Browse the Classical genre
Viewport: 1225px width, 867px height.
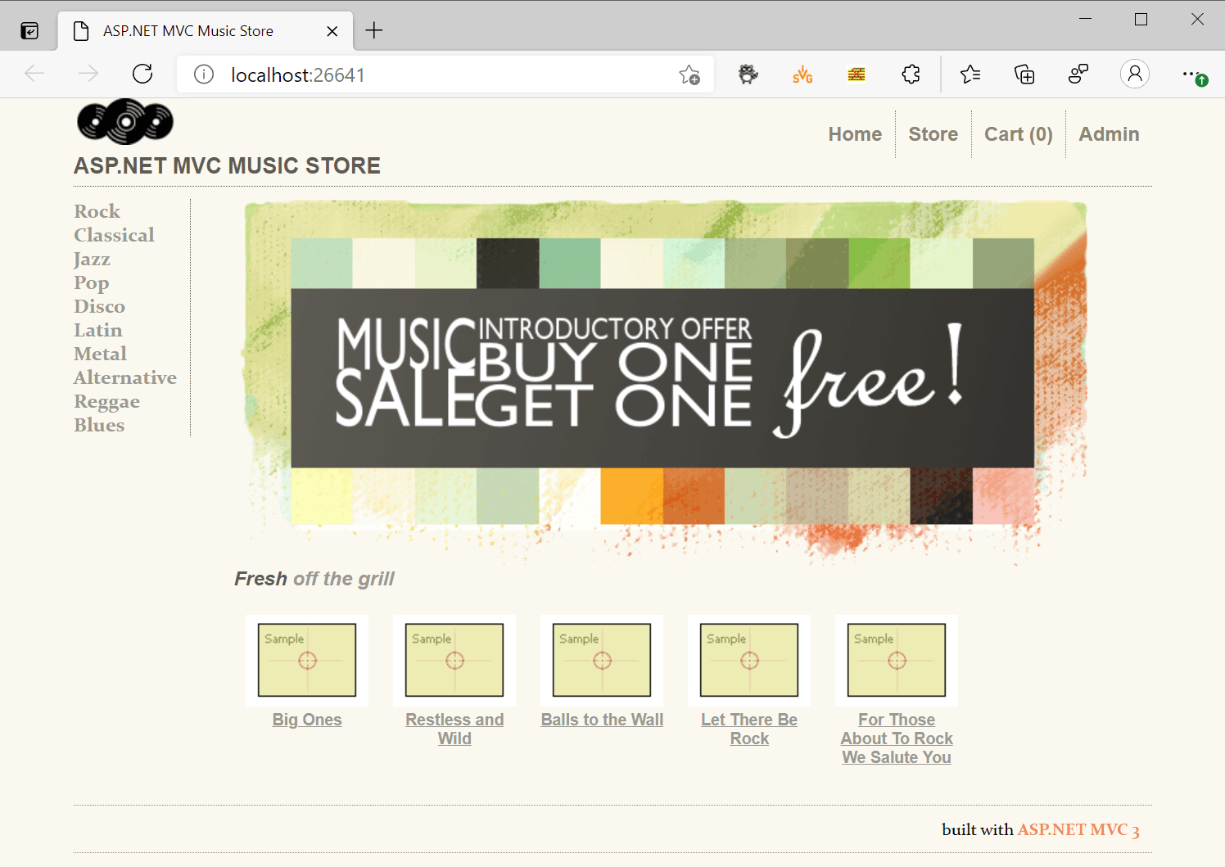coord(114,235)
